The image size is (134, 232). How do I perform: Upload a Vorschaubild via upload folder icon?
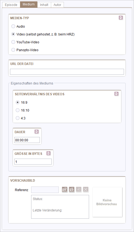point(71,189)
